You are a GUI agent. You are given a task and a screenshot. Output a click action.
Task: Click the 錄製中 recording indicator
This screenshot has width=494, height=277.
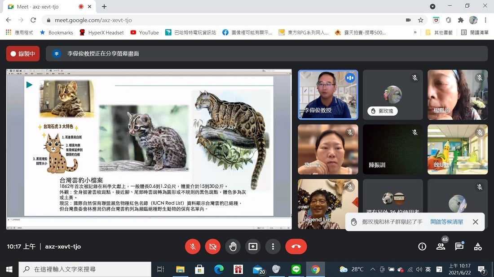pos(23,54)
